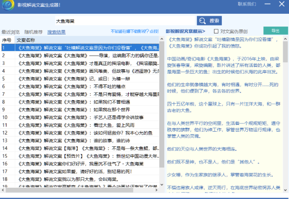
Task: Select row 17 如果爱，请好好的活
Action: click(79, 171)
